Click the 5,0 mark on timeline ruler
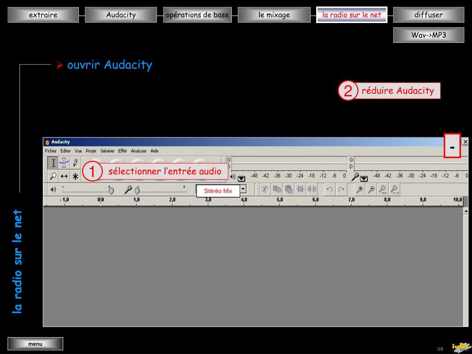The width and height of the screenshot is (472, 354). (280, 200)
